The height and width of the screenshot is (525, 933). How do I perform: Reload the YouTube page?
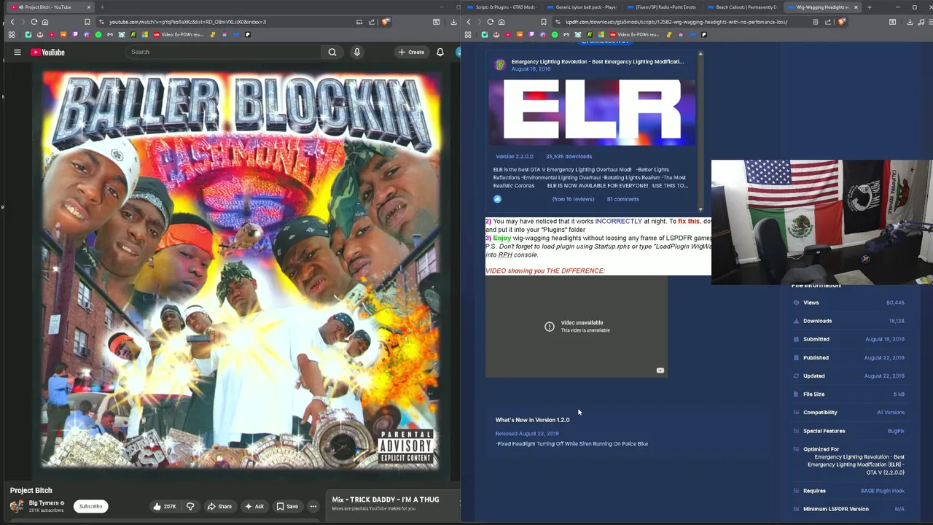click(34, 22)
